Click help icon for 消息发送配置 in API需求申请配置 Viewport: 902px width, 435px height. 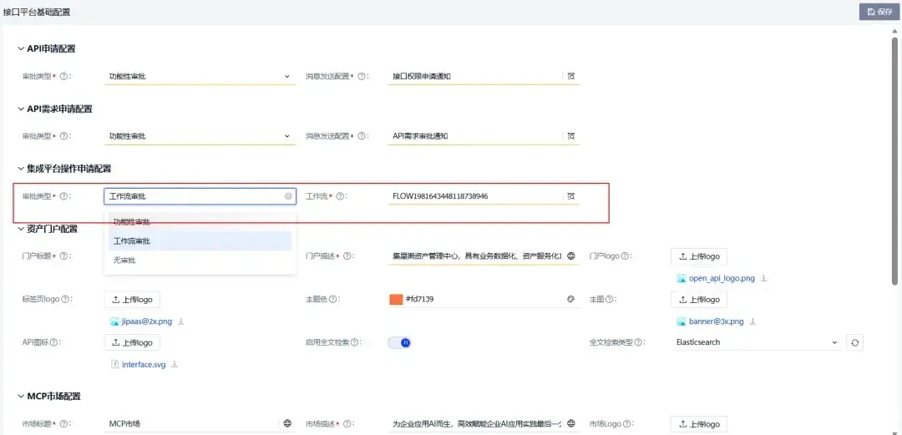(362, 136)
